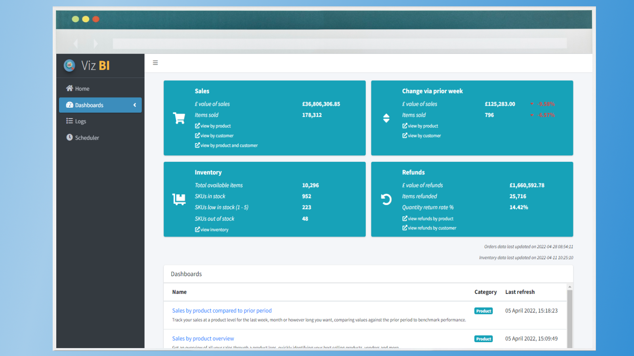Click the Viz BI logo icon
Screen dimensions: 634x356
point(69,65)
